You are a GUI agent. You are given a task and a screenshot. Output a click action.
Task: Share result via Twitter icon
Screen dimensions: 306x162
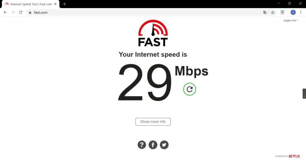tap(164, 145)
